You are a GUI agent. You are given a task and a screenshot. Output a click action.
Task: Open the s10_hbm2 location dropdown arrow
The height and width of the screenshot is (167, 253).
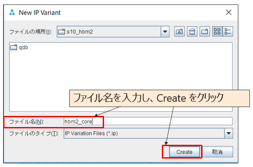(165, 32)
